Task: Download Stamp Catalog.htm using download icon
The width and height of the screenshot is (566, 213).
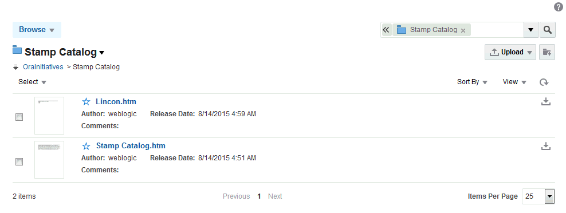Action: click(x=546, y=146)
